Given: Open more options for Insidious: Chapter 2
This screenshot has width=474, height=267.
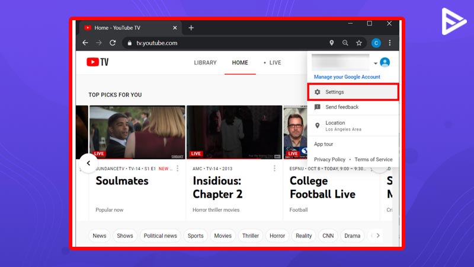Looking at the screenshot, I should coord(274,169).
